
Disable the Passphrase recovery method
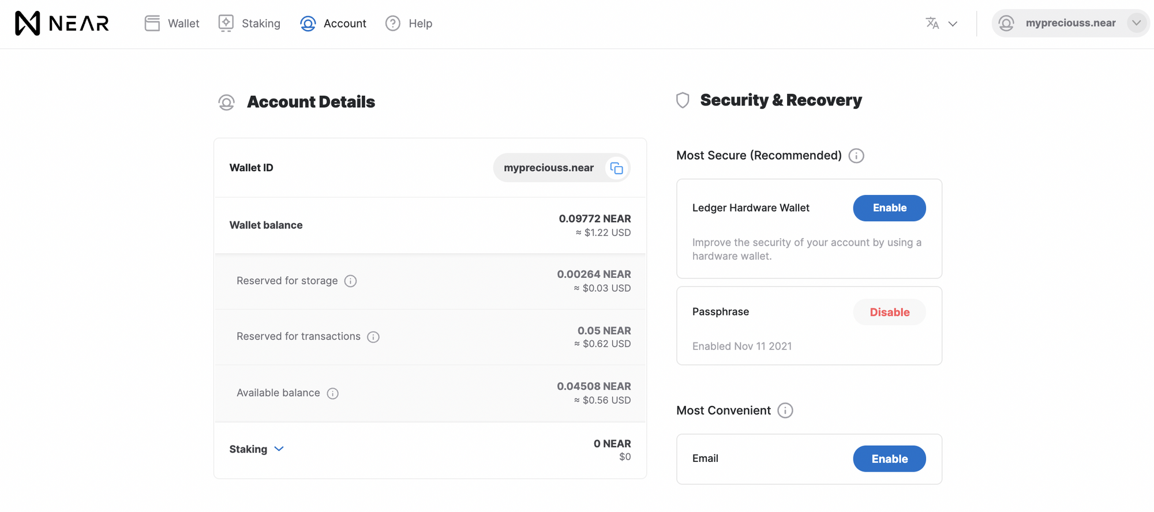click(x=889, y=312)
